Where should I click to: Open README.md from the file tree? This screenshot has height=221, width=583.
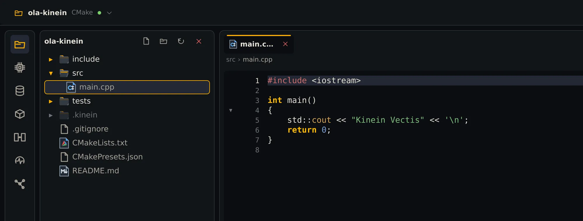127,171
